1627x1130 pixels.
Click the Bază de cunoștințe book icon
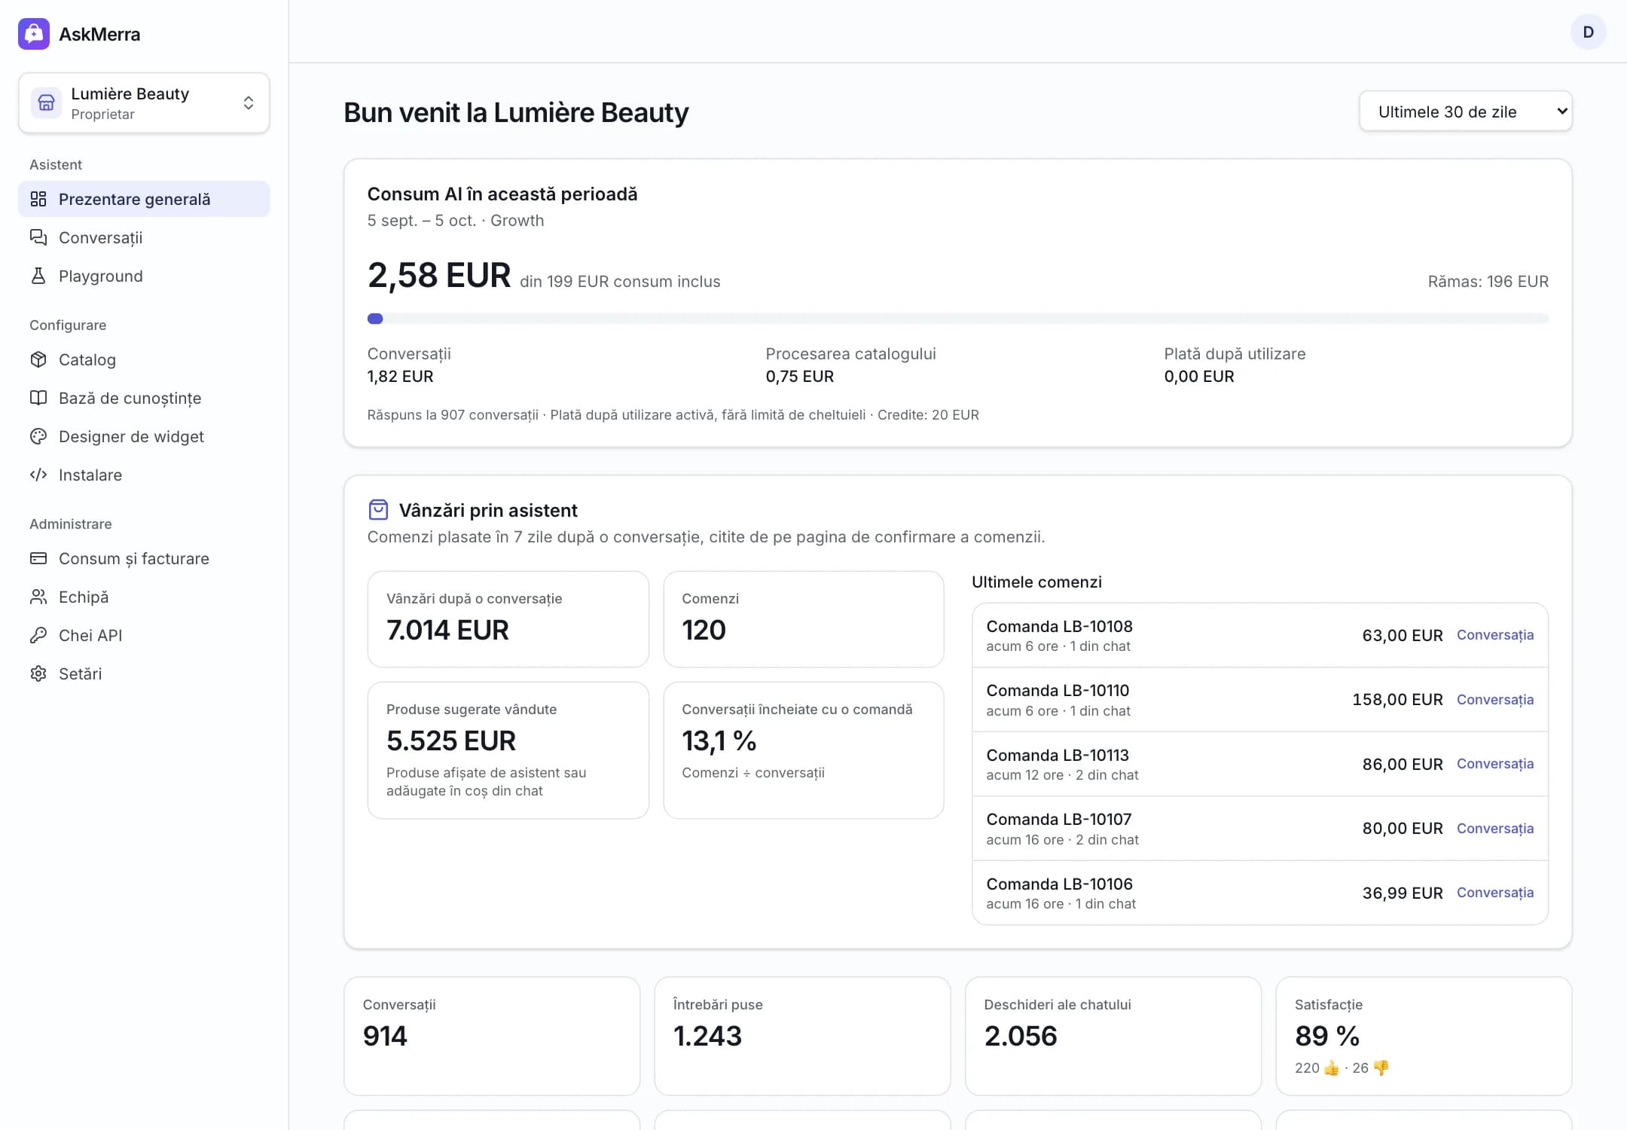(38, 398)
